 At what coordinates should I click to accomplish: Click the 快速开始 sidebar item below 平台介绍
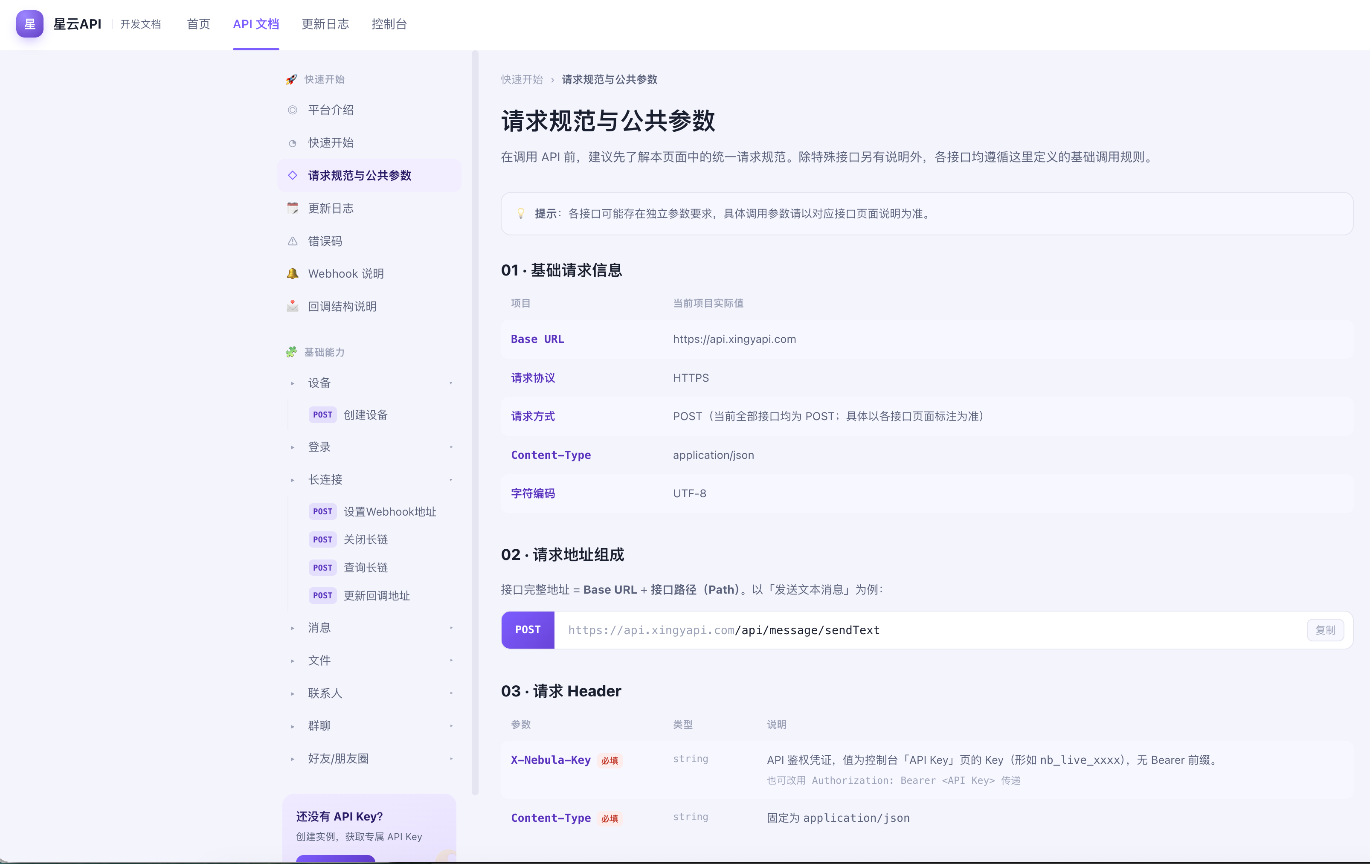tap(369, 143)
